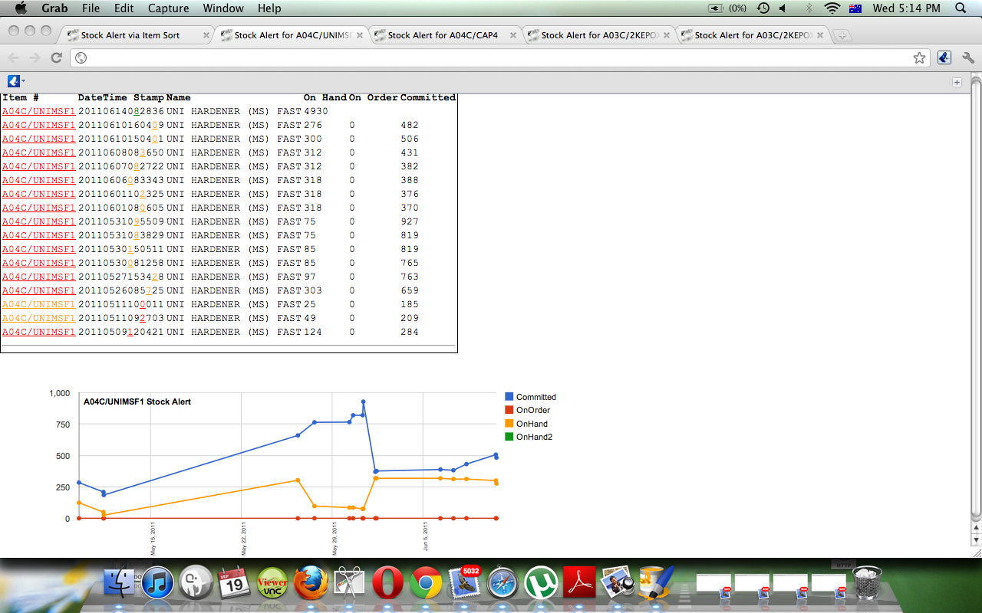The width and height of the screenshot is (982, 613).
Task: Launch Opera from the dock
Action: 387,583
